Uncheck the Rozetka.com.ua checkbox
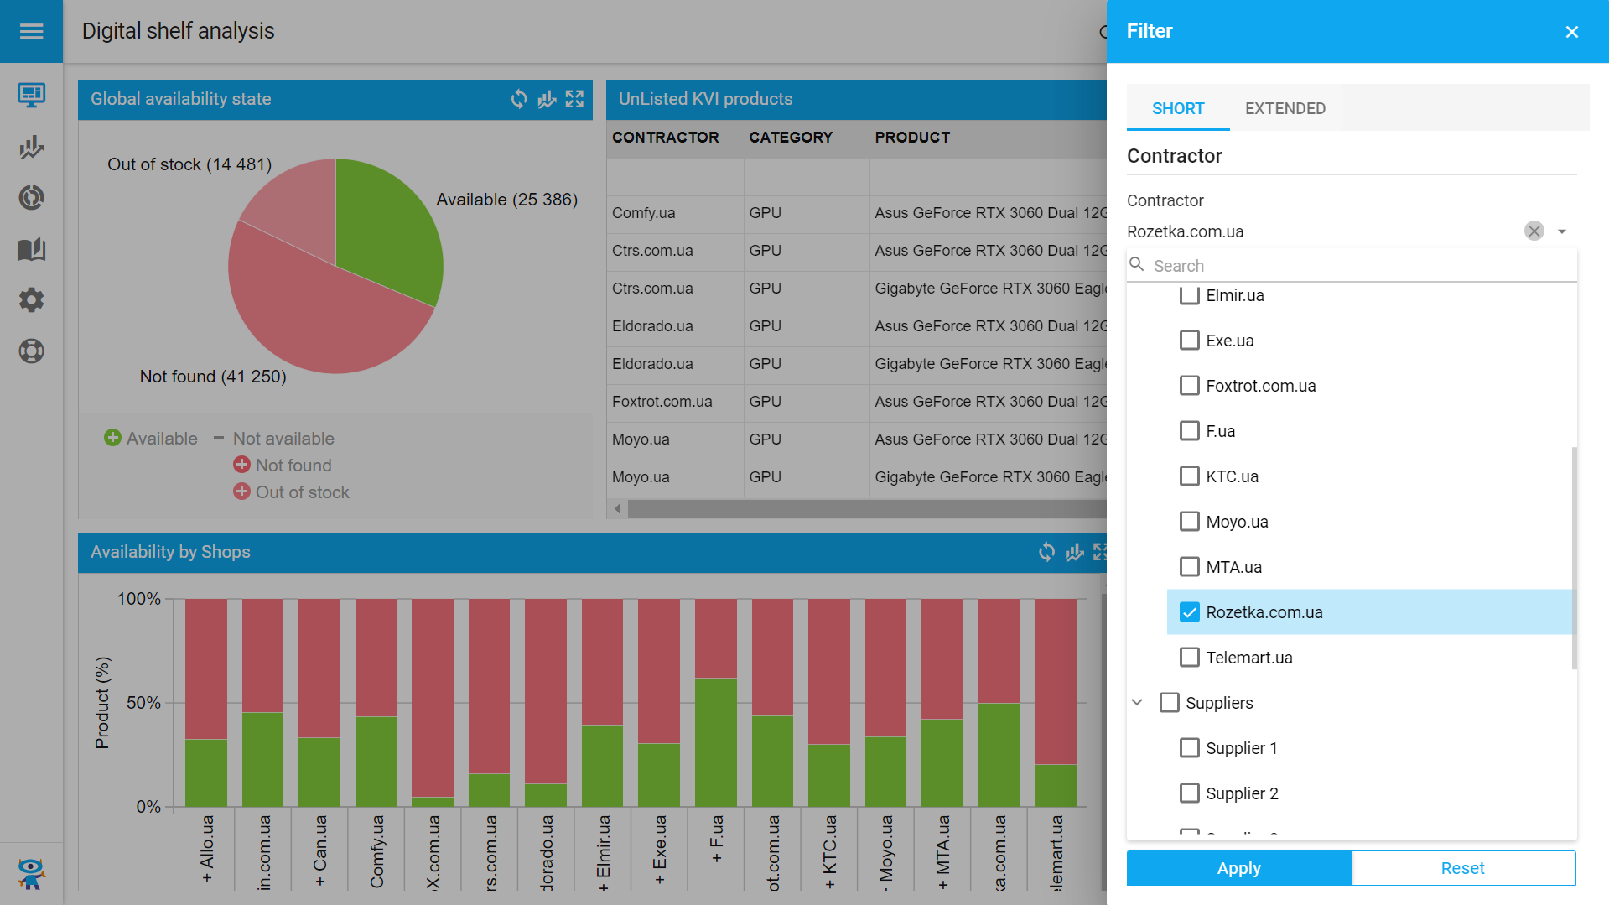The height and width of the screenshot is (905, 1609). point(1189,612)
